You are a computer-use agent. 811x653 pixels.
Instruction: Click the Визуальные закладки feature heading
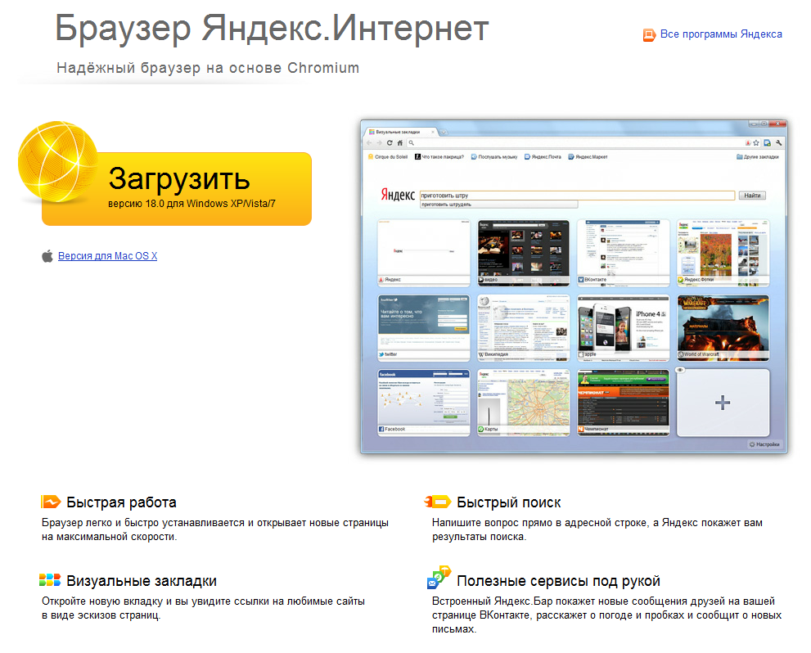[x=142, y=581]
